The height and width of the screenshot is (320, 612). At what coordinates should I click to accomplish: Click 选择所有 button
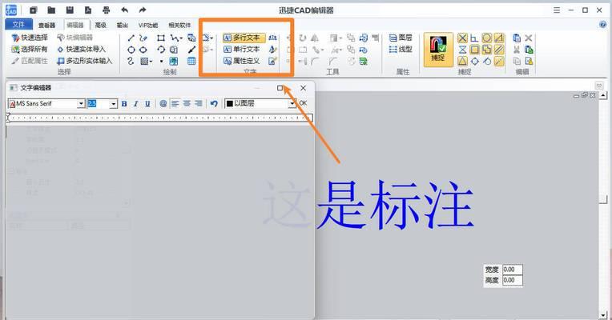pyautogui.click(x=30, y=49)
